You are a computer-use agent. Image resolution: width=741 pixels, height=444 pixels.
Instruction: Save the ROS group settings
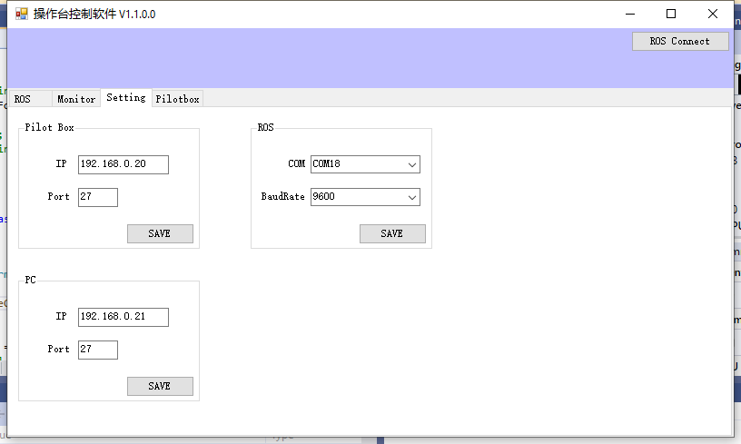click(392, 234)
